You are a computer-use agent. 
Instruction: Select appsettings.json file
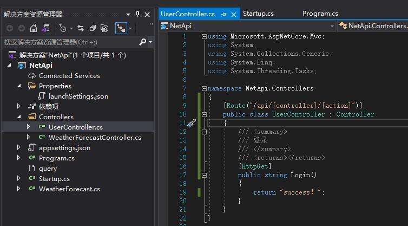point(64,148)
